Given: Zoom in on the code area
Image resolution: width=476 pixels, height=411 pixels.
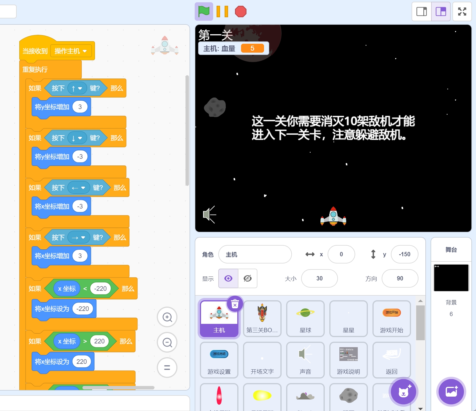Looking at the screenshot, I should 167,317.
